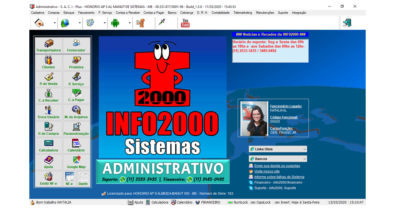The height and width of the screenshot is (209, 395).
Task: Expand dropdown arrow beside Android icon
Action: tap(130, 23)
